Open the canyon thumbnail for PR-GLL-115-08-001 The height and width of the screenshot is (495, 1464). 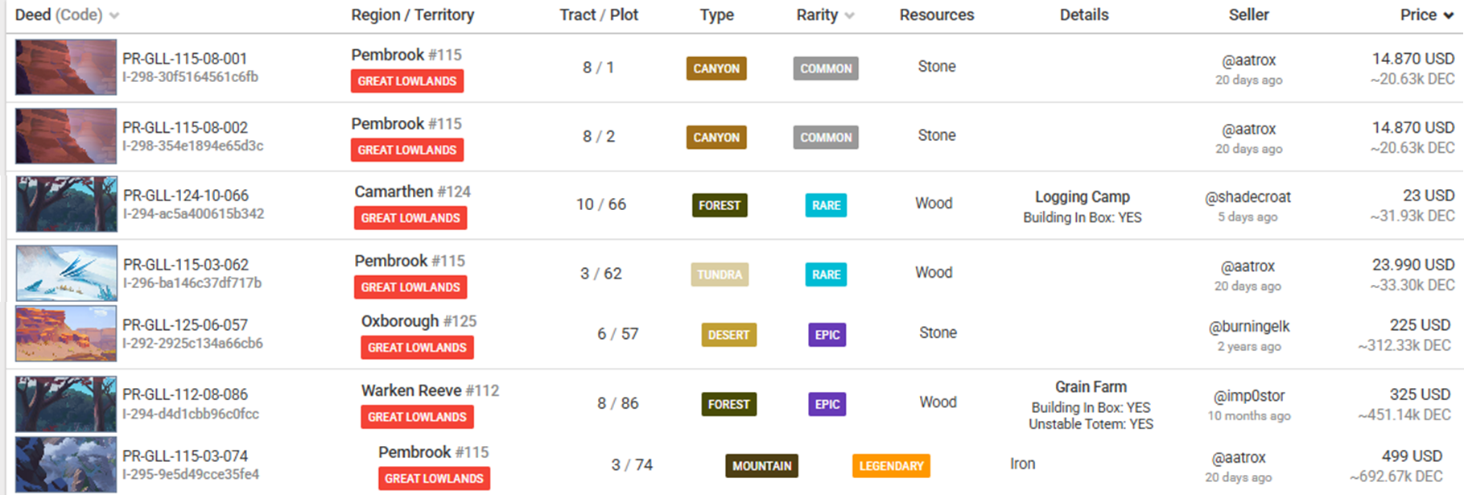[66, 68]
